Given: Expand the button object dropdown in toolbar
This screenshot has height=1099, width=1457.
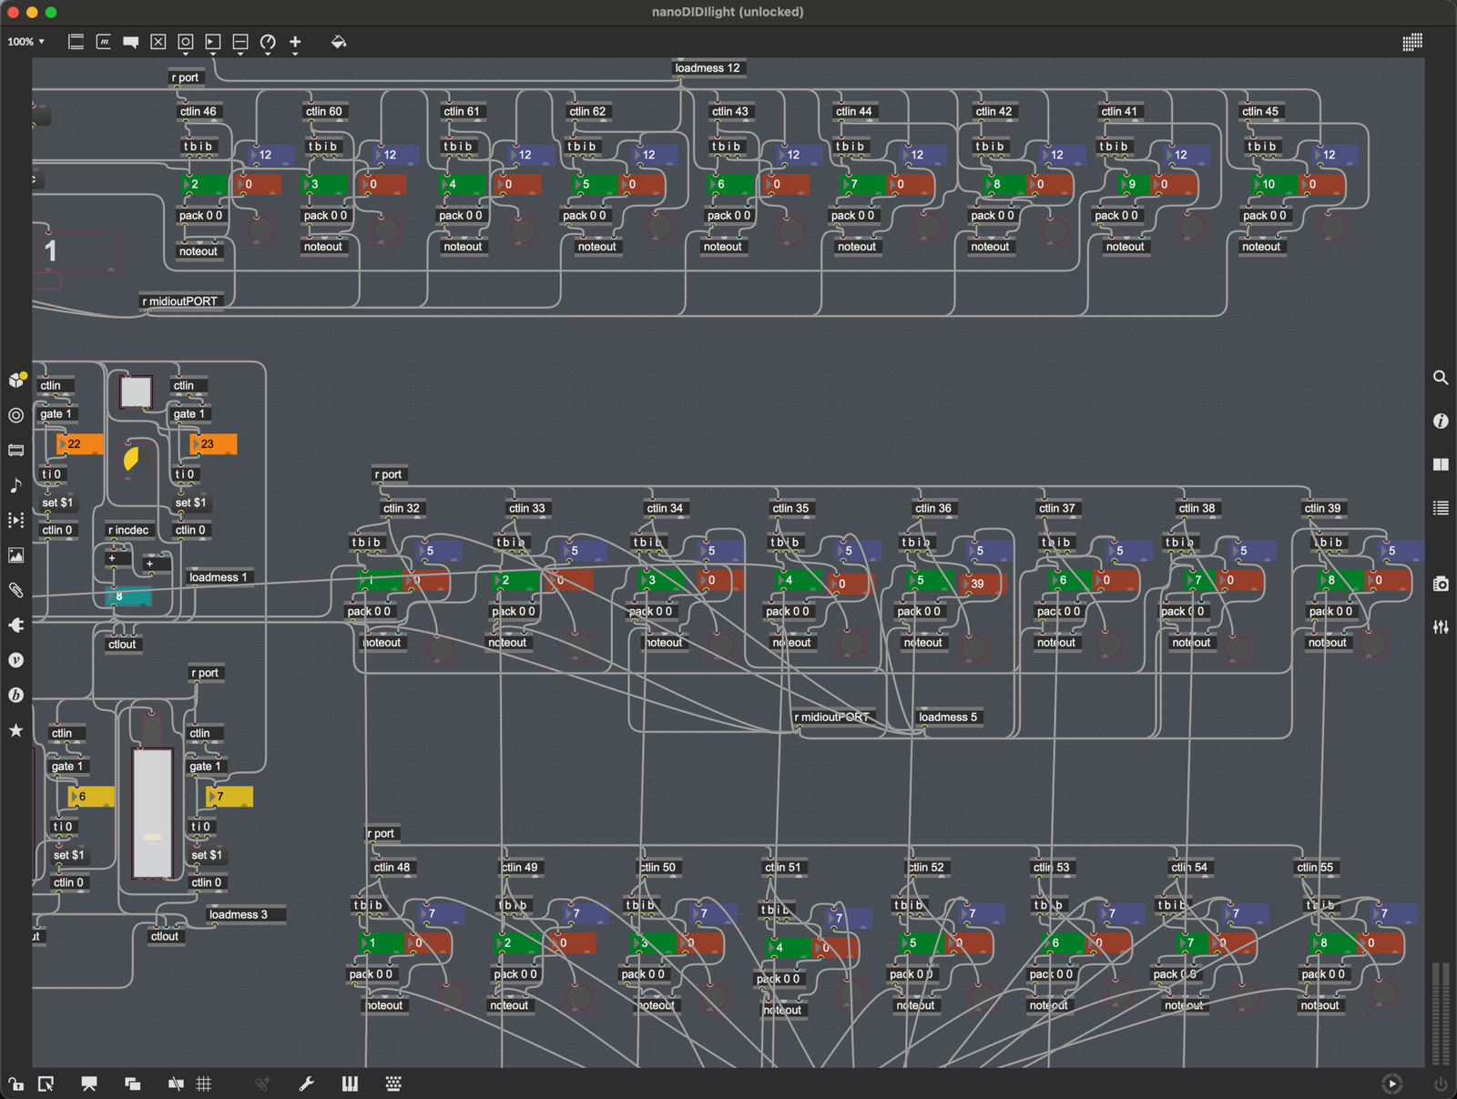Looking at the screenshot, I should point(186,54).
